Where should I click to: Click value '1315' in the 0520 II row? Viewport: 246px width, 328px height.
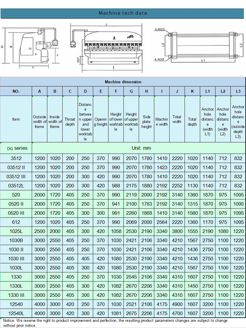click(193, 204)
